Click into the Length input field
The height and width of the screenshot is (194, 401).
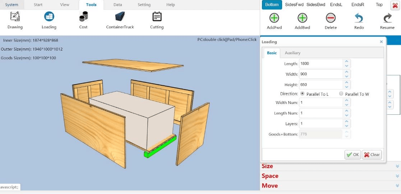tap(321, 63)
